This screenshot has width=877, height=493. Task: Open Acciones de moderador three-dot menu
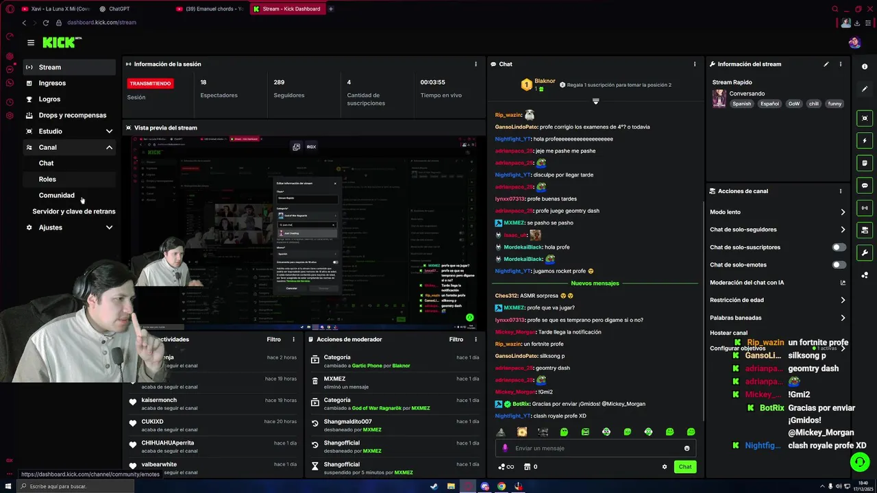tap(476, 340)
